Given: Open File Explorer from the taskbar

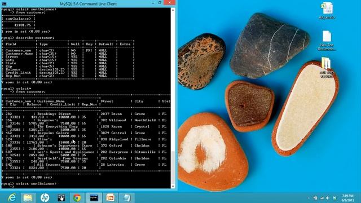Looking at the screenshot, I should pyautogui.click(x=28, y=198).
